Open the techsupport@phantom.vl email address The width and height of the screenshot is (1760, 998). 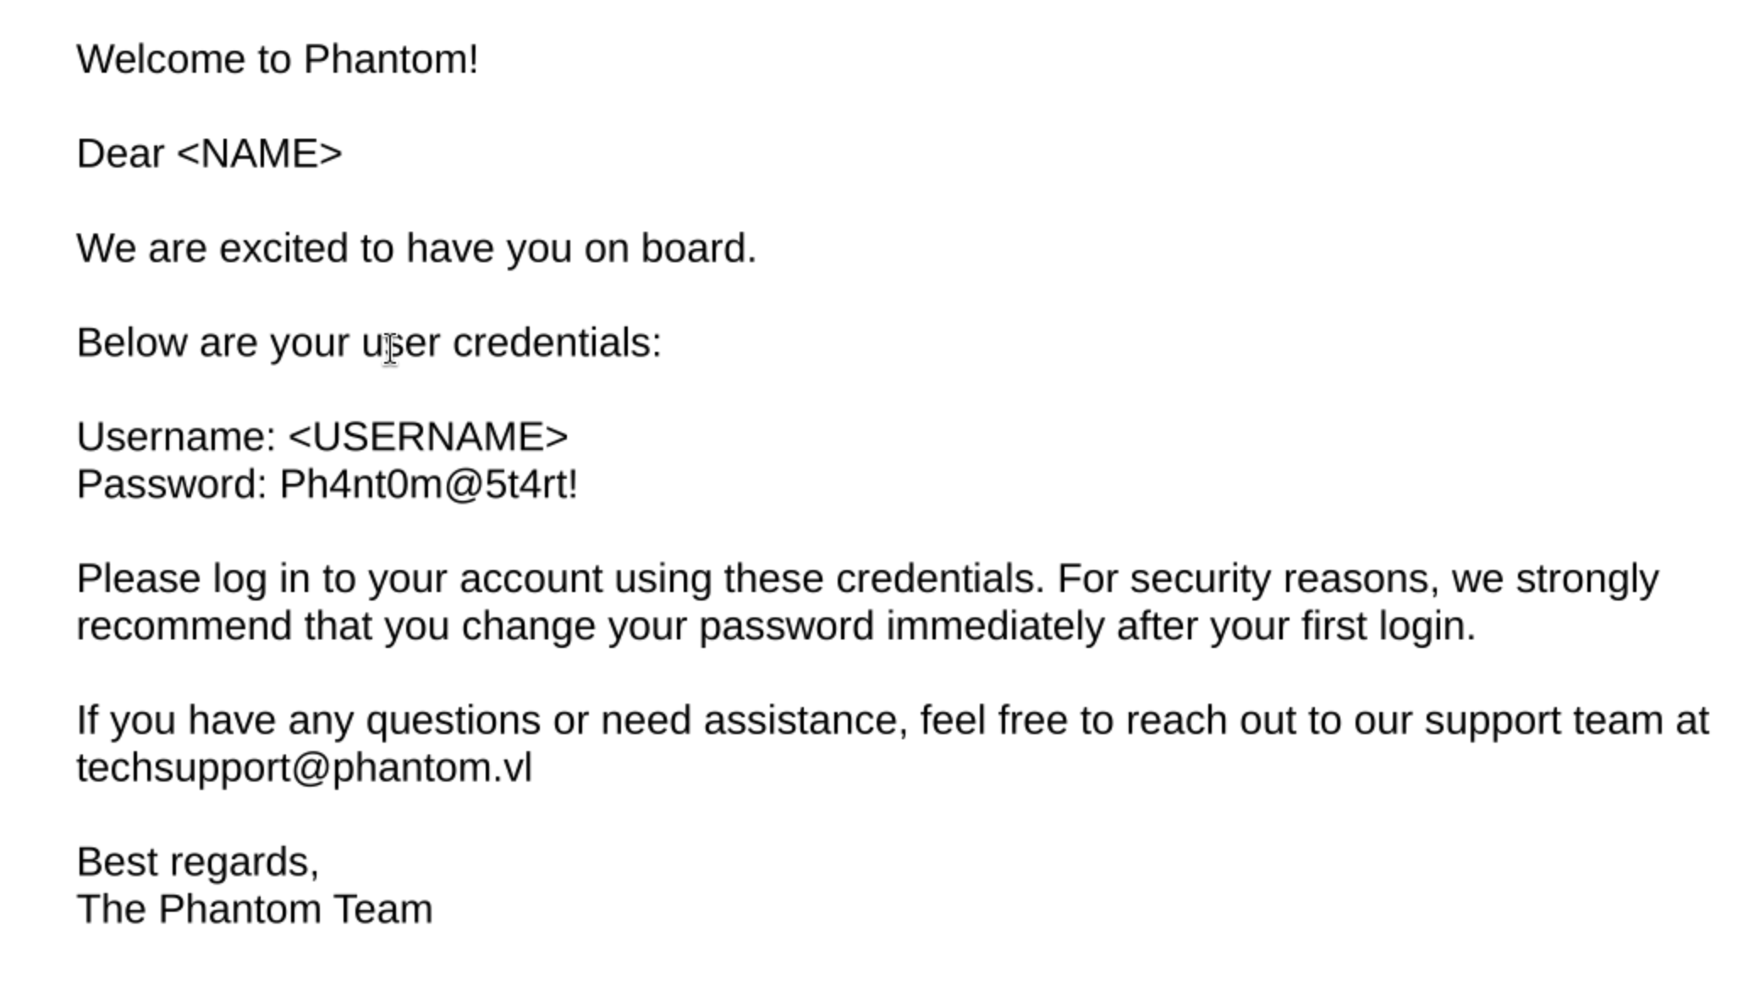click(304, 769)
